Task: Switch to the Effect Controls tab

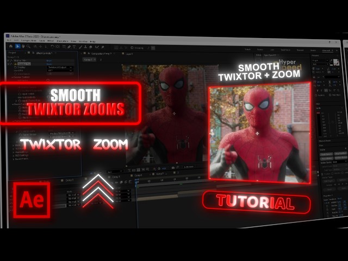Action: [x=44, y=53]
